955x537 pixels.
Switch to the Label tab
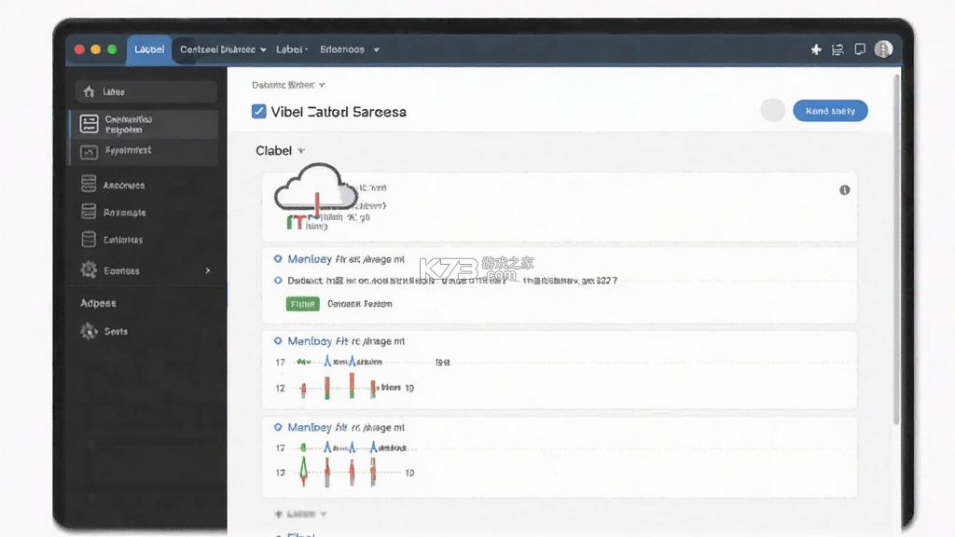(149, 50)
